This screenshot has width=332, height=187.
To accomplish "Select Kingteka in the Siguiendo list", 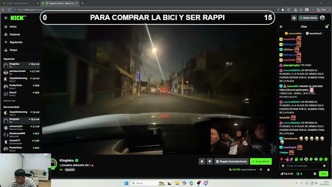I will [21, 65].
